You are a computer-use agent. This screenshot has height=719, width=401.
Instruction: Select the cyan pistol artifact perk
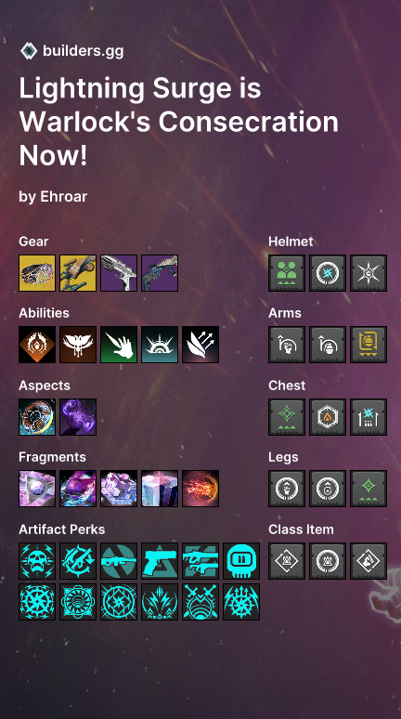tap(160, 561)
